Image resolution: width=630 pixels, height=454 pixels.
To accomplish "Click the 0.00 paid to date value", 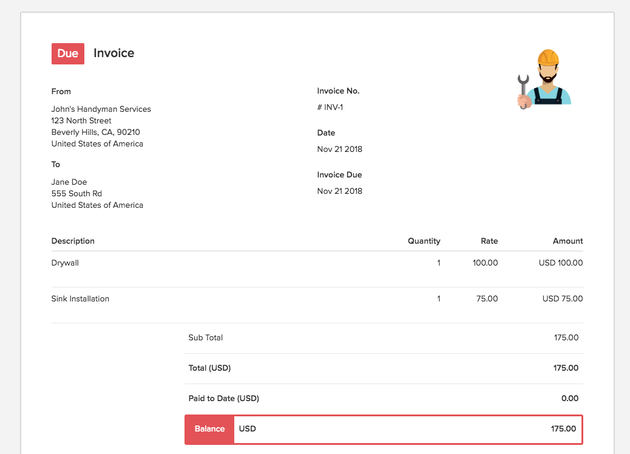I will [x=570, y=399].
